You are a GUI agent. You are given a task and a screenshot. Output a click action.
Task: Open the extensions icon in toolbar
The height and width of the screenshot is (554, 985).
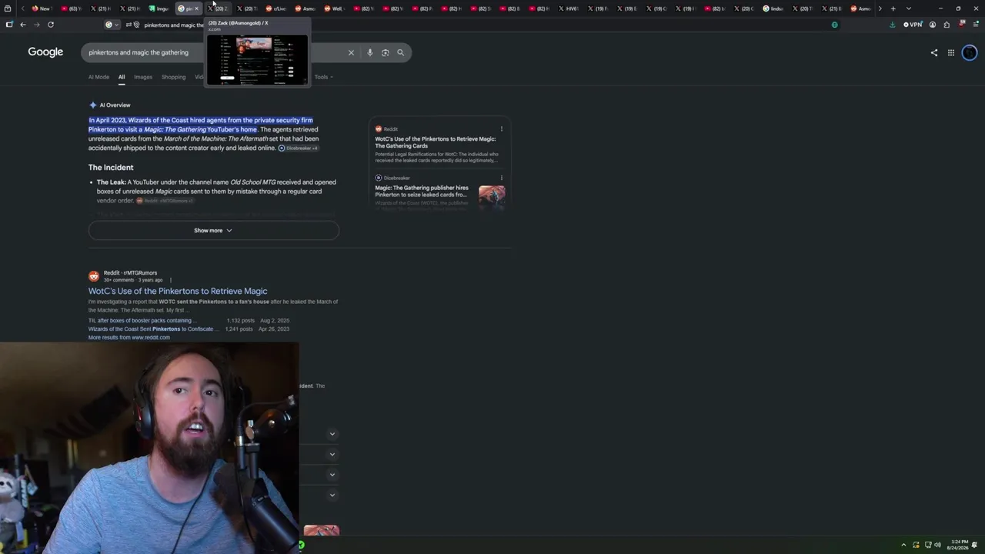[947, 25]
